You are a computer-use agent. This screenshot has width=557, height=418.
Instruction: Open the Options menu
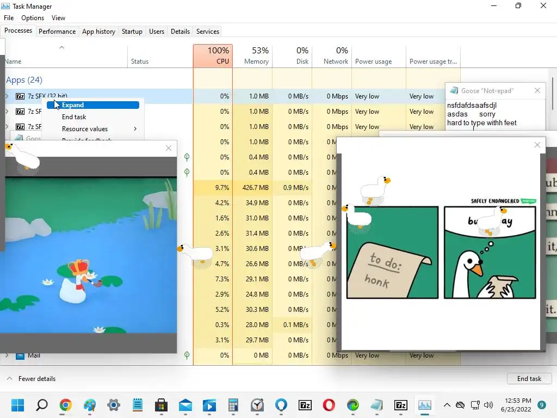point(33,18)
